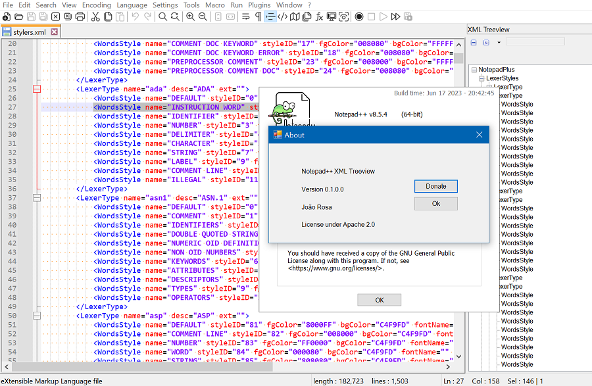Collapse the LexerStyles tree node

(x=481, y=78)
